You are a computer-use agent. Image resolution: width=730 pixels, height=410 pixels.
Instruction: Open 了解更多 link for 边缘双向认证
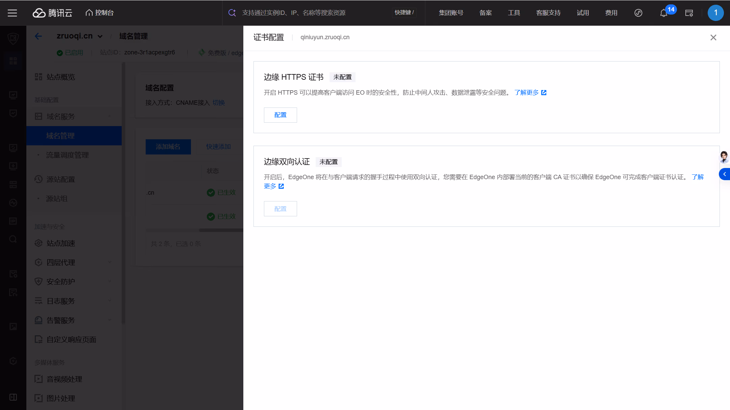click(274, 186)
